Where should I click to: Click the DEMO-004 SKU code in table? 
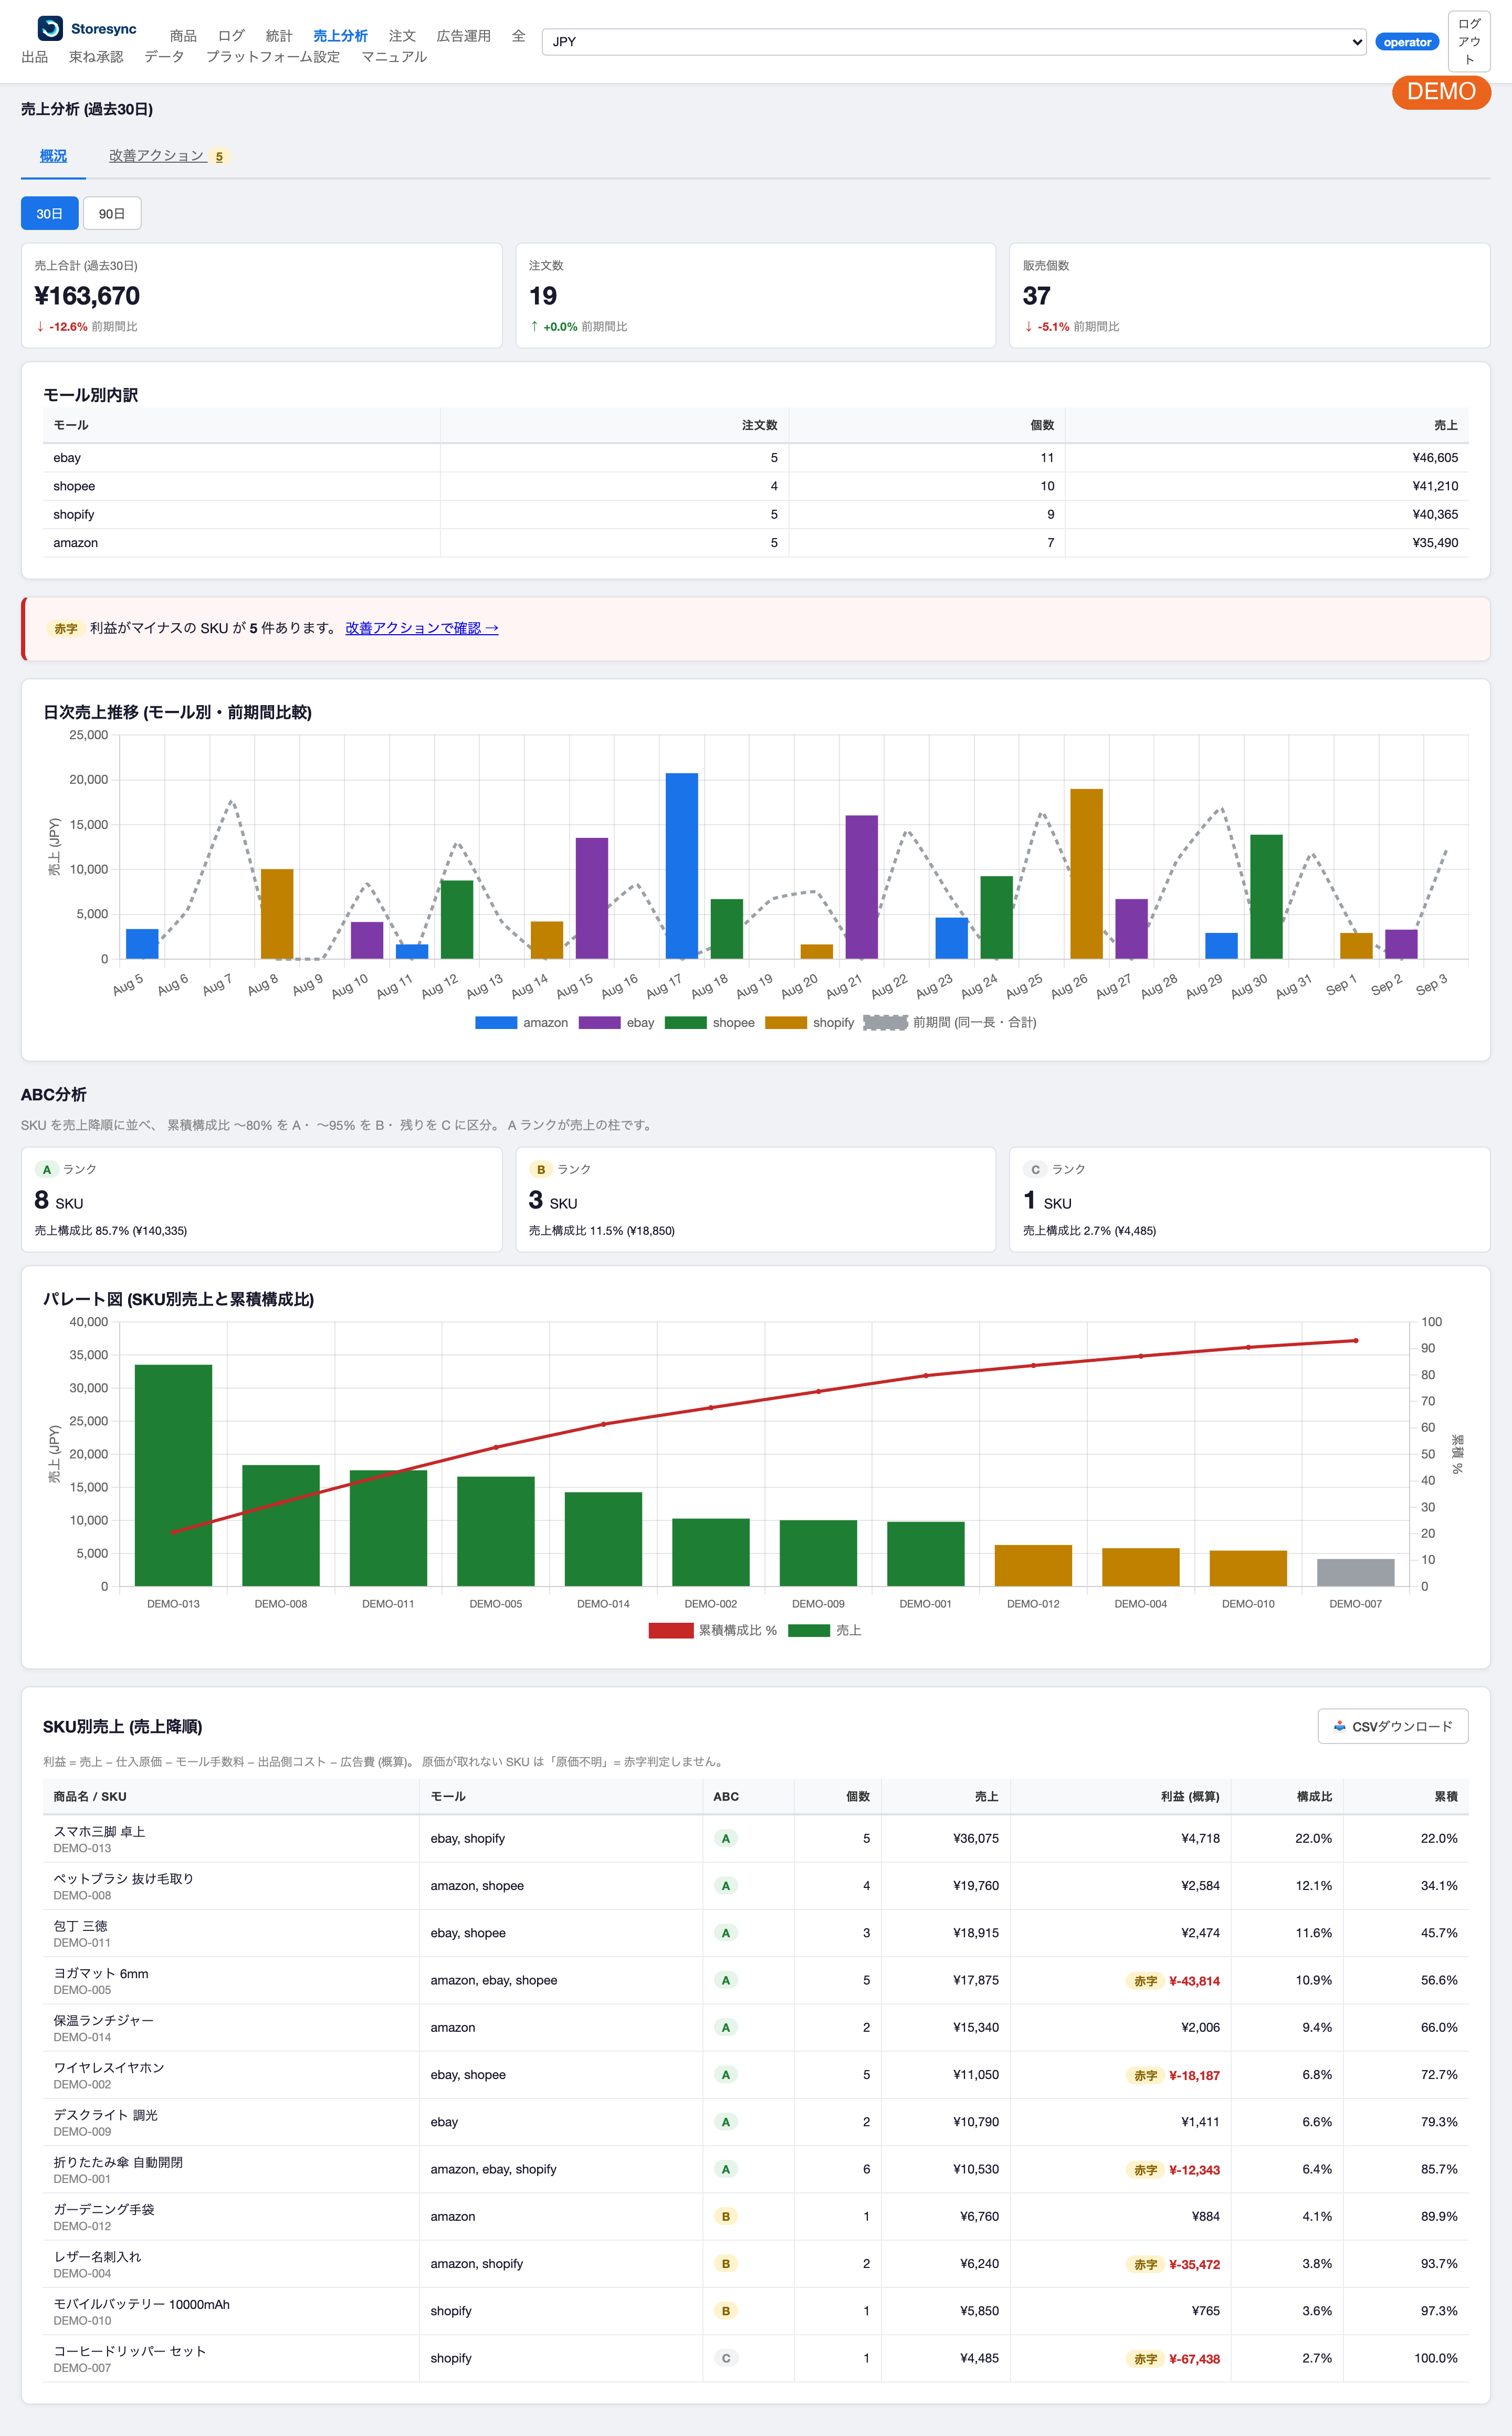(82, 2273)
